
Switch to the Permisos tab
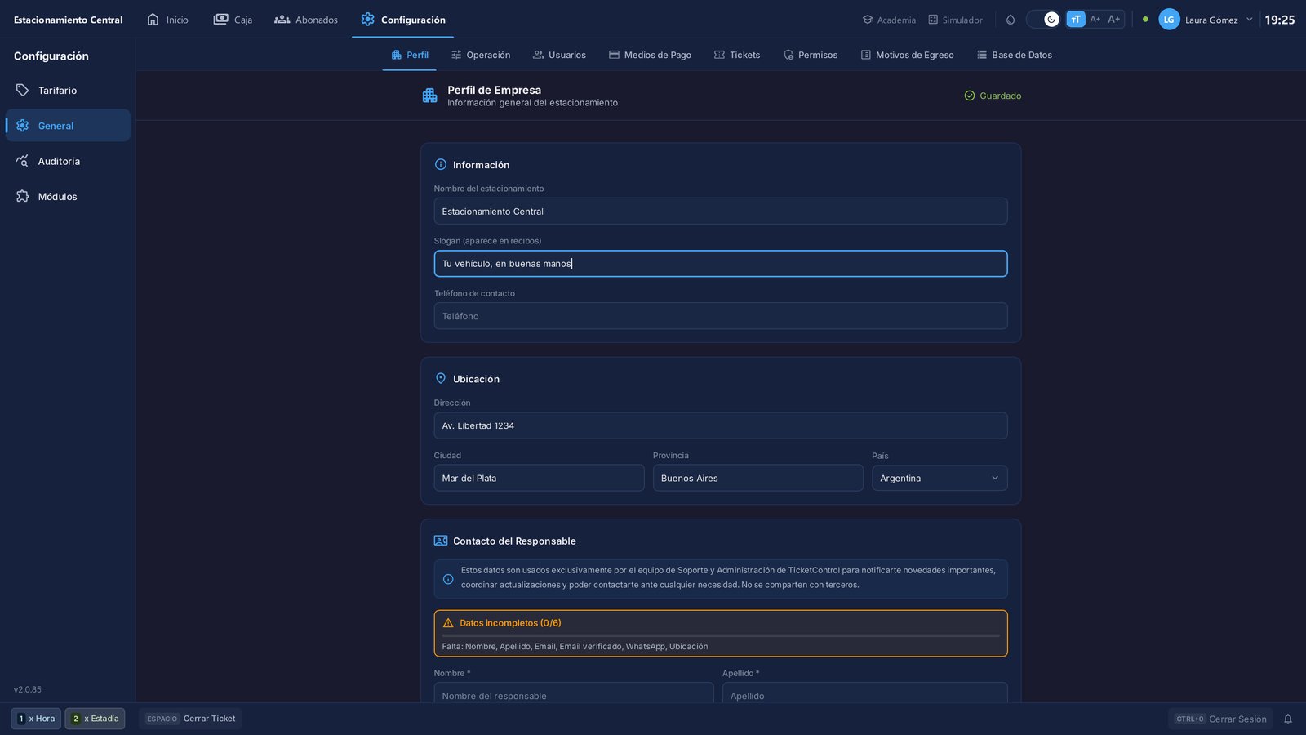811,55
